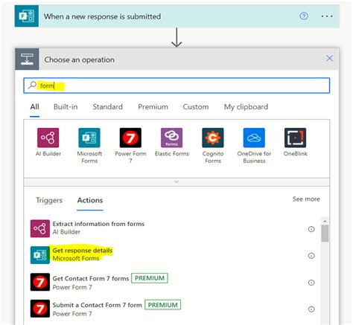Show info for Extract information from forms

point(311,229)
